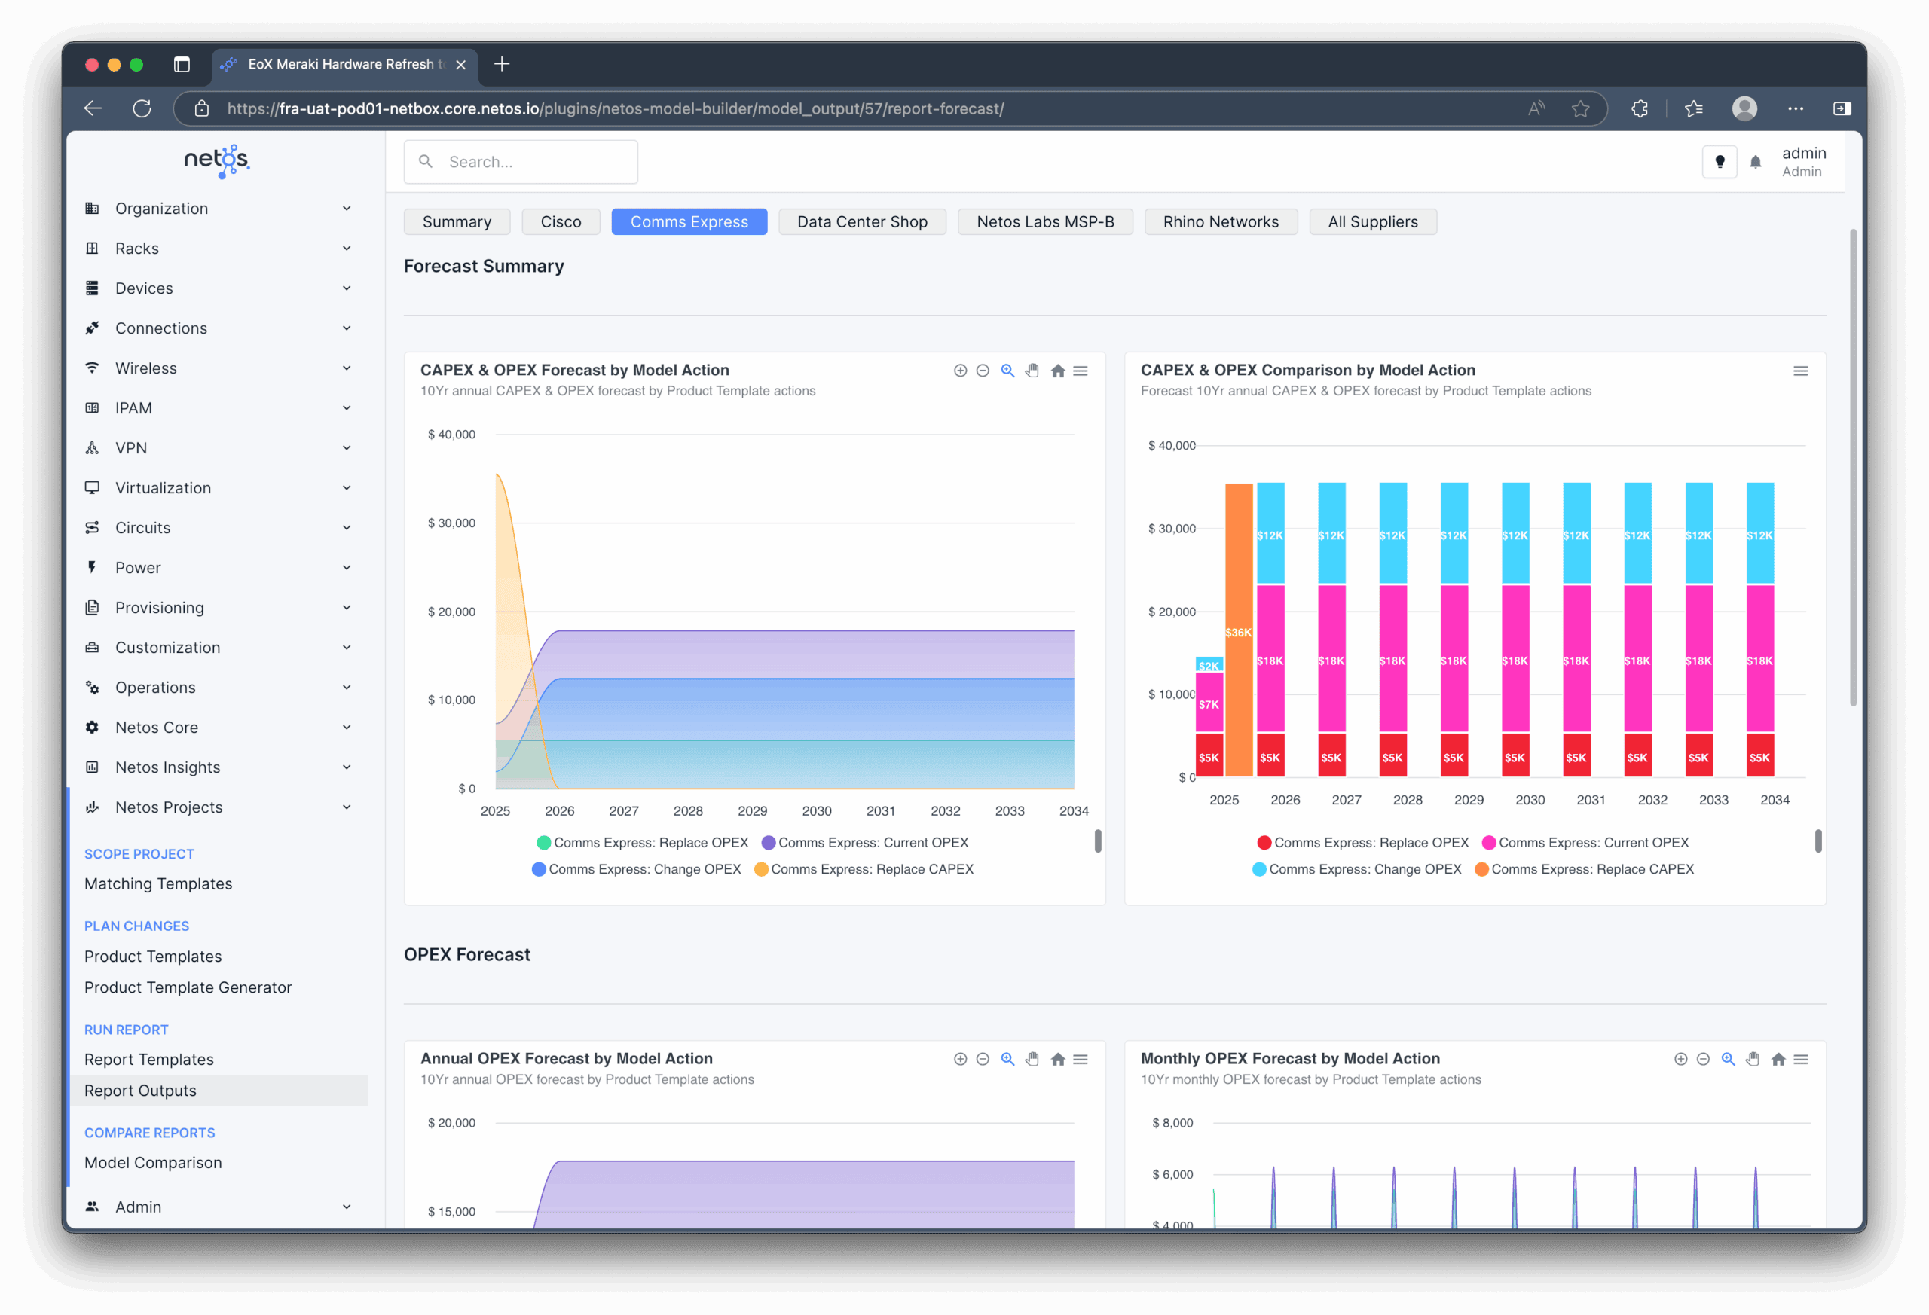
Task: Open Report Templates link
Action: coord(149,1060)
